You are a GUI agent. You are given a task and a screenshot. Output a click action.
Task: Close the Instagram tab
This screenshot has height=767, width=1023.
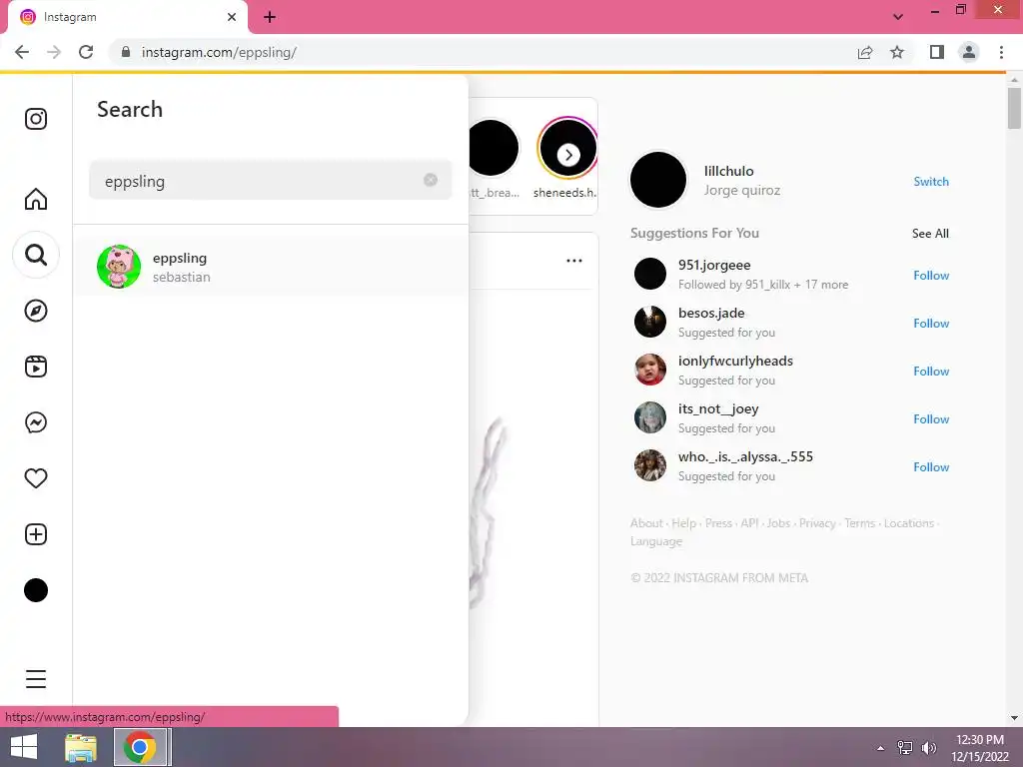click(x=232, y=17)
